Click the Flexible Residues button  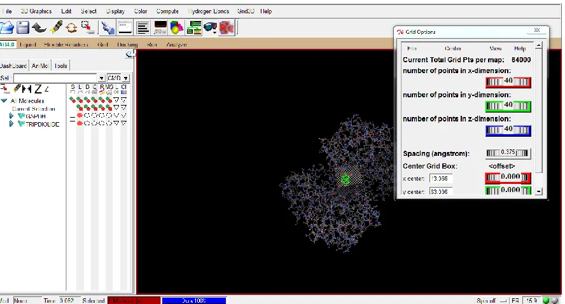[x=66, y=45]
